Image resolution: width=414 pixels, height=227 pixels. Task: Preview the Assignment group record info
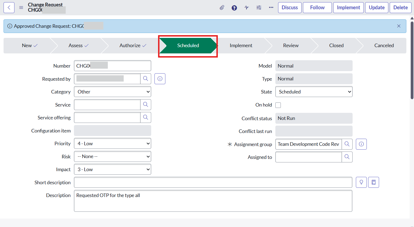point(361,144)
